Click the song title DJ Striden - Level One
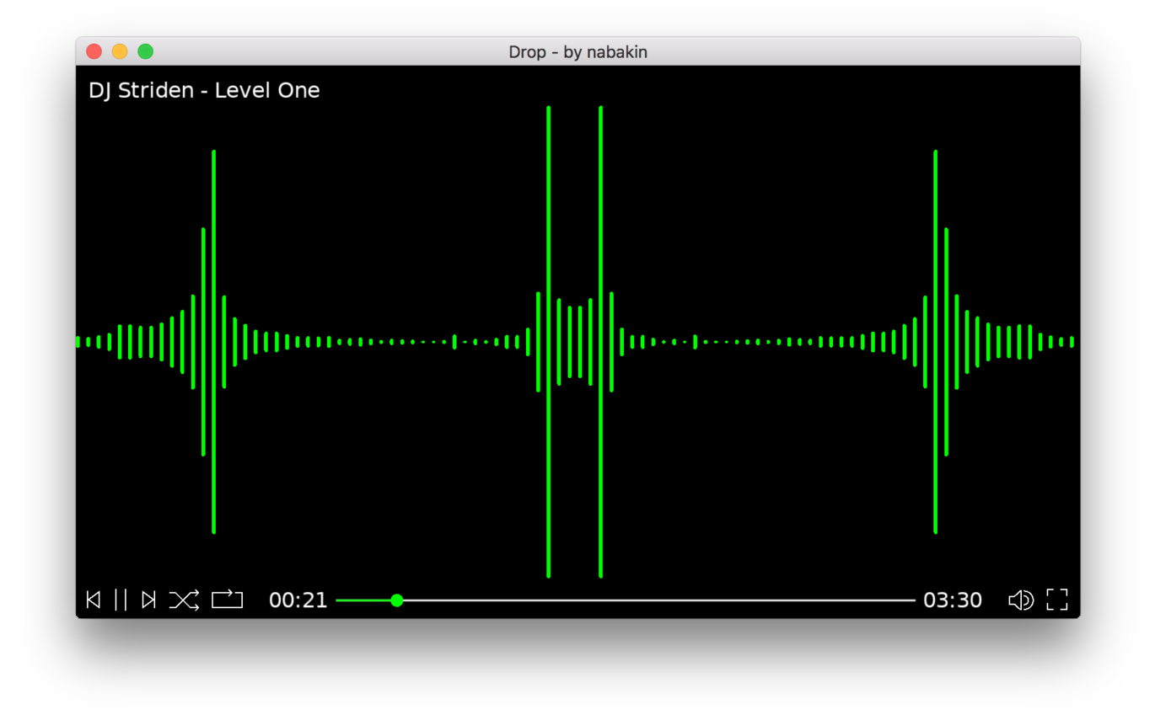 coord(204,90)
